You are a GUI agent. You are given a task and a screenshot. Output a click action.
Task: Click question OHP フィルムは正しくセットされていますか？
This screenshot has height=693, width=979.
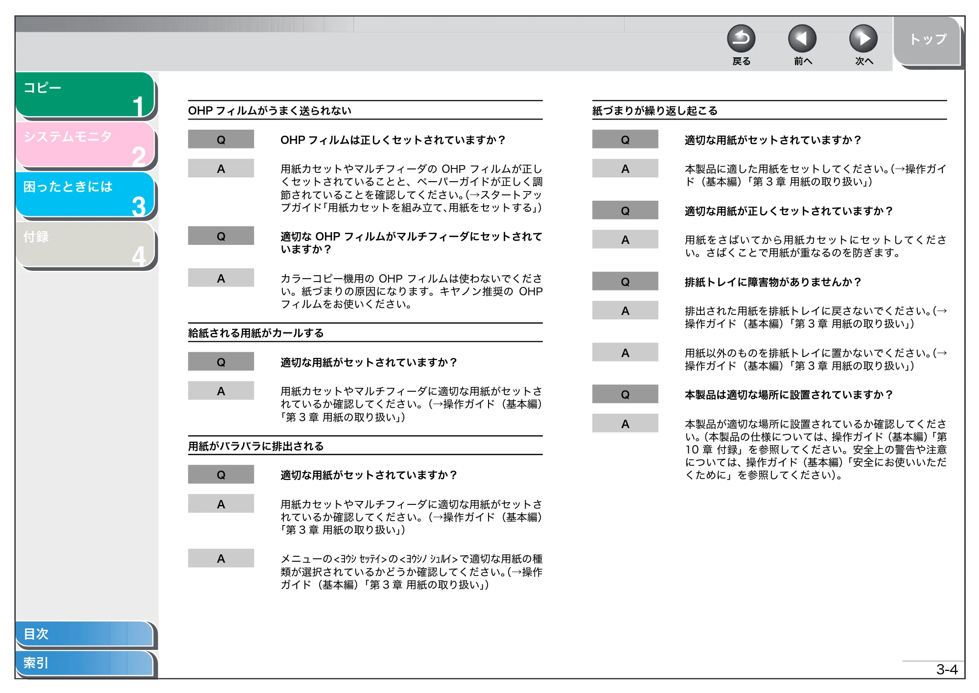click(393, 140)
